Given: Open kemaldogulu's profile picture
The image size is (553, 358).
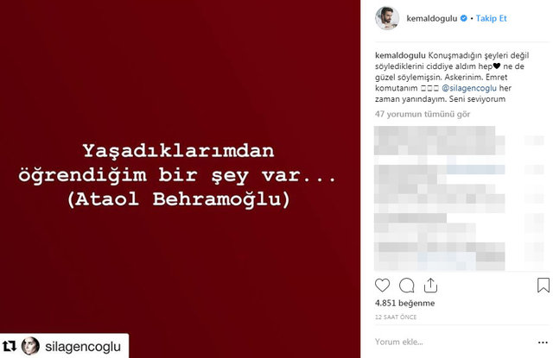Looking at the screenshot, I should (x=387, y=18).
